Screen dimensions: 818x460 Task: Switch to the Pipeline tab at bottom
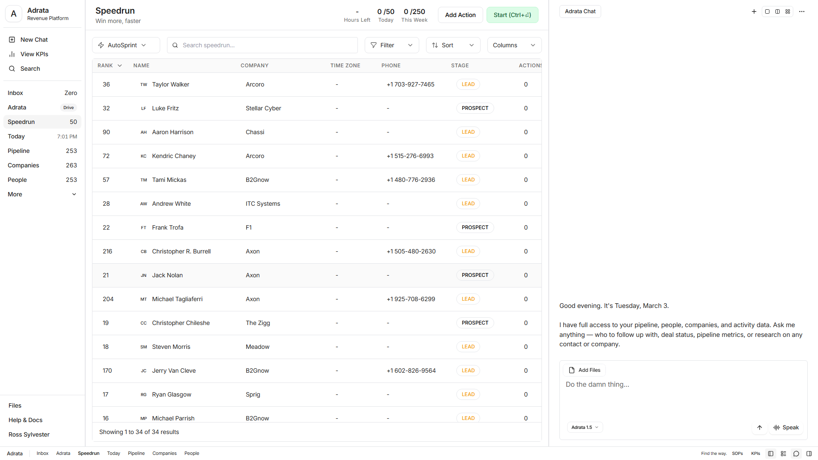136,453
